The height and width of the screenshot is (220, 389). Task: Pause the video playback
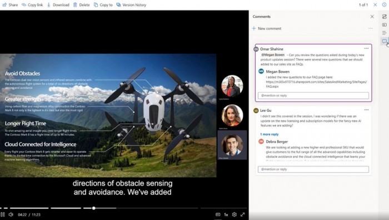pyautogui.click(x=3, y=214)
